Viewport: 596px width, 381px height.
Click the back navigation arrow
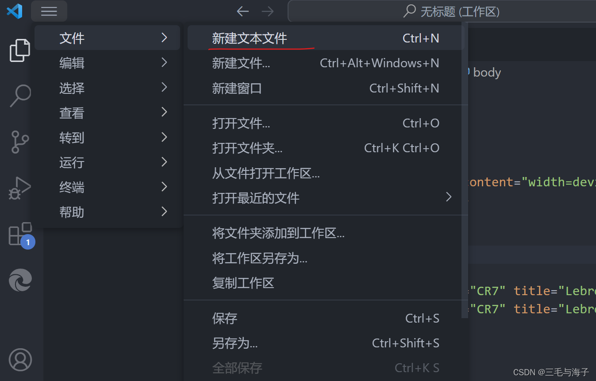242,12
